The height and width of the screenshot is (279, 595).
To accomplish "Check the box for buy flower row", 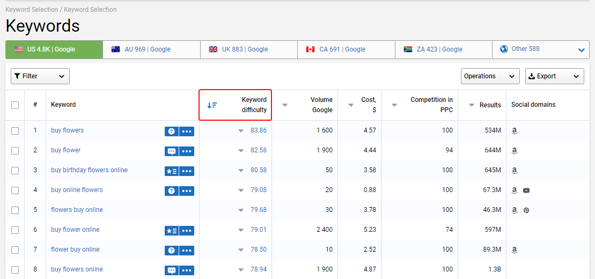I will click(15, 151).
